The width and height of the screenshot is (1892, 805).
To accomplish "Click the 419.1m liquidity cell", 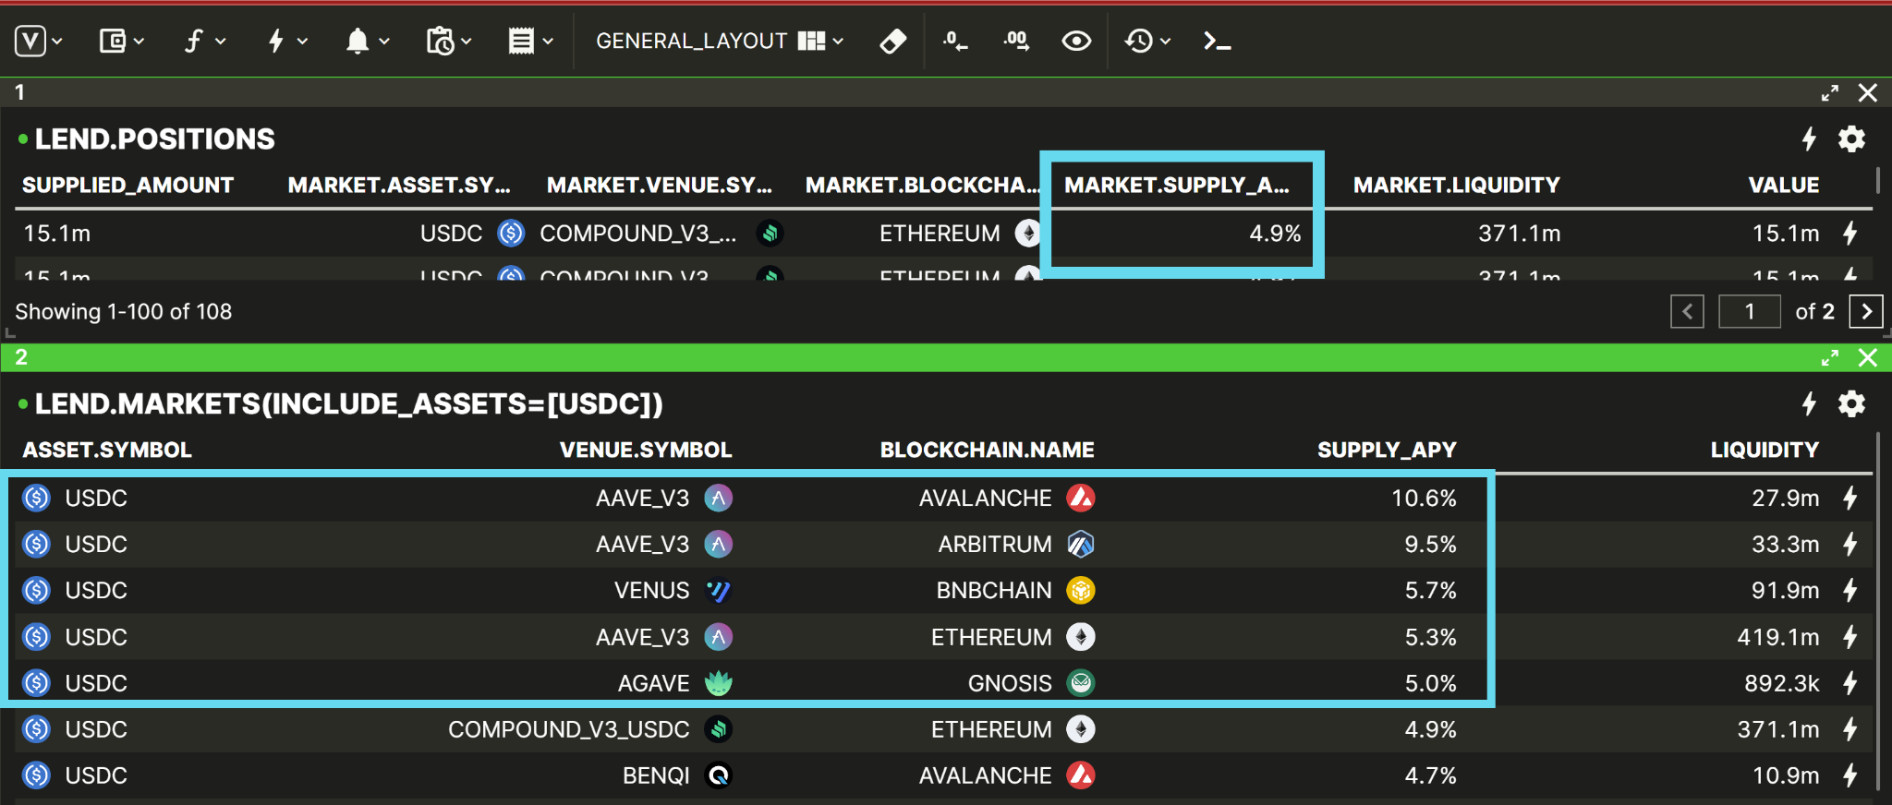I will pyautogui.click(x=1778, y=637).
